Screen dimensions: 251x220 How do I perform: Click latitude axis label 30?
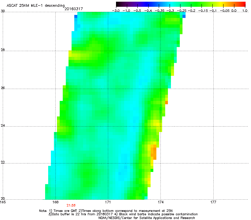[3, 11]
